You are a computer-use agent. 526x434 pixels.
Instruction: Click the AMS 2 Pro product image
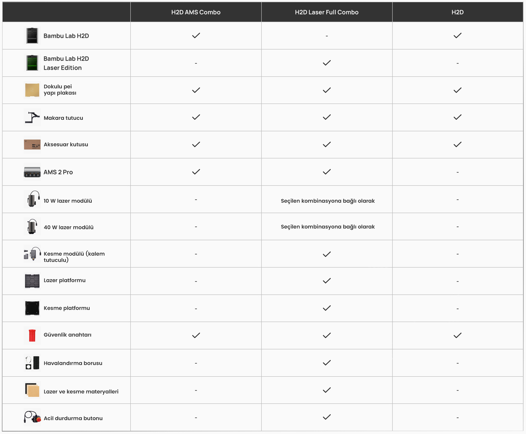click(32, 172)
